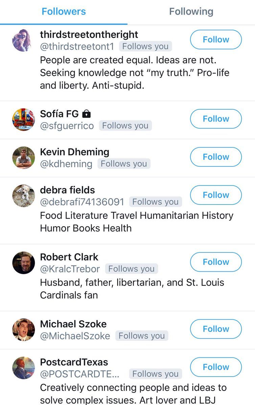Follow debra fields
Screen dimensions: 255x405
pyautogui.click(x=216, y=195)
